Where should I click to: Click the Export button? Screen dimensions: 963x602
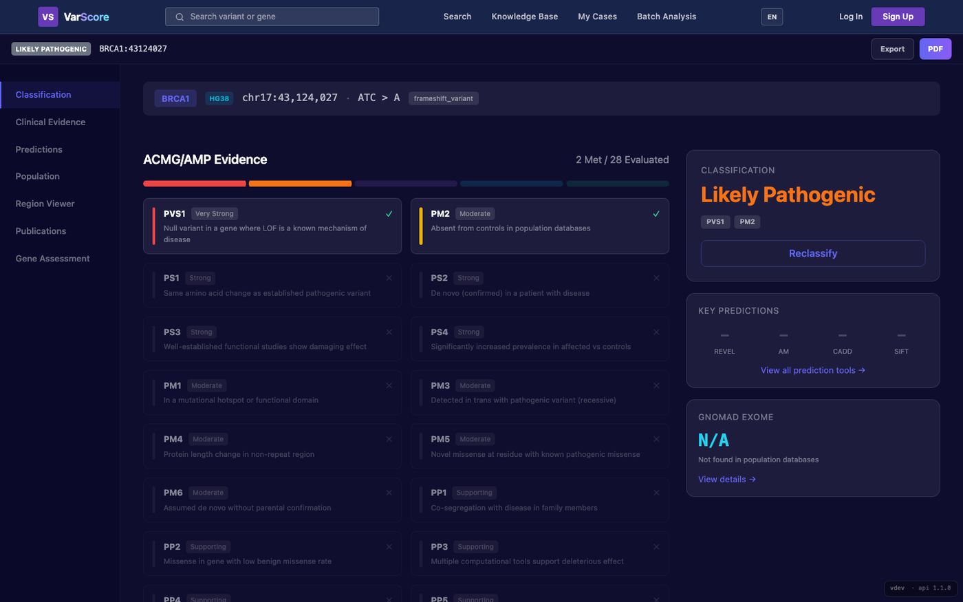tap(892, 49)
